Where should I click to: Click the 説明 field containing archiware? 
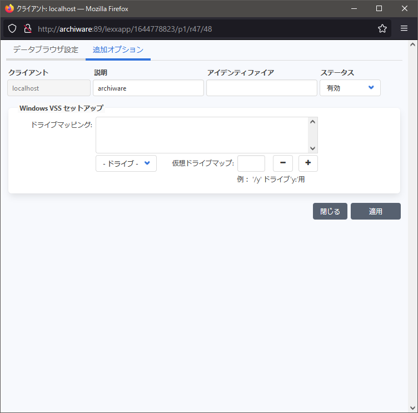click(x=148, y=88)
